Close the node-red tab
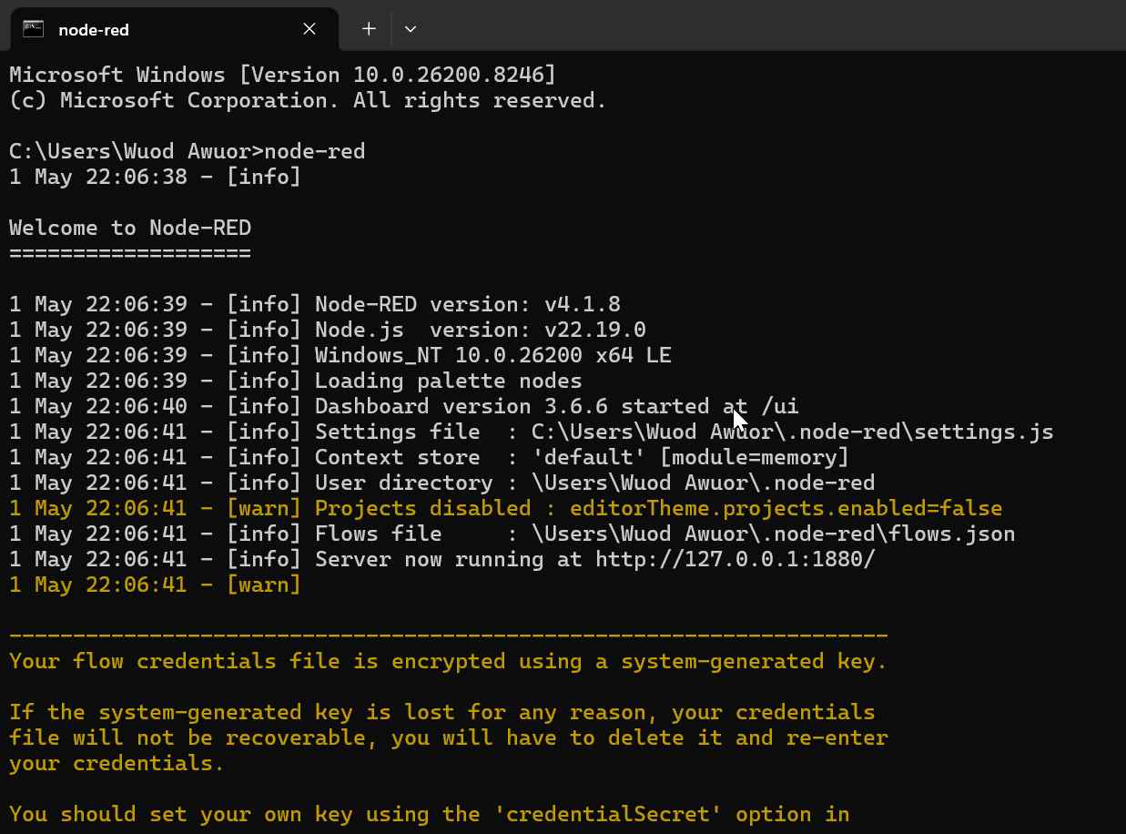This screenshot has height=834, width=1126. tap(309, 29)
